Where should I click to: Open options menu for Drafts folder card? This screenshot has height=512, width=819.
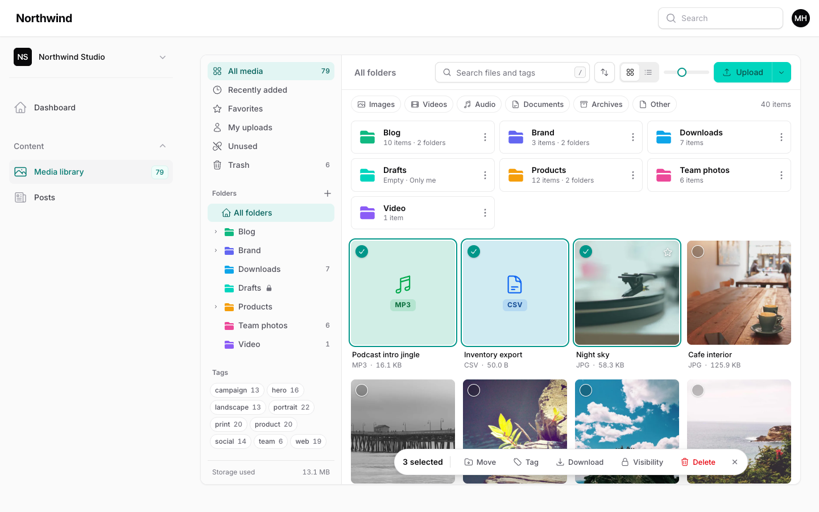click(485, 175)
